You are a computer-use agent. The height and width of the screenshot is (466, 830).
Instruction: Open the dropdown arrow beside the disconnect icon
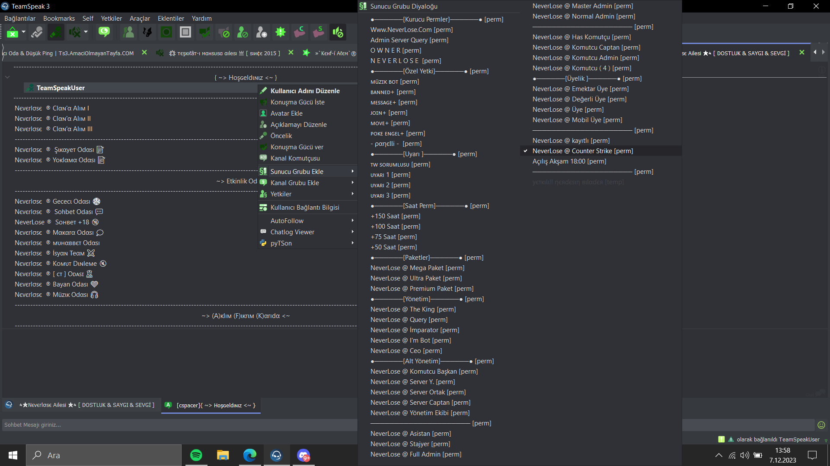[24, 32]
